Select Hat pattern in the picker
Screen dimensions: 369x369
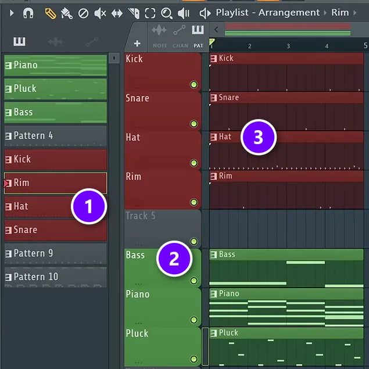coord(56,207)
